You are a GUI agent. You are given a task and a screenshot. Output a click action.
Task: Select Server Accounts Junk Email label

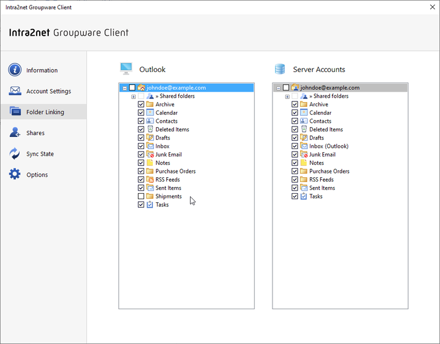click(x=323, y=155)
